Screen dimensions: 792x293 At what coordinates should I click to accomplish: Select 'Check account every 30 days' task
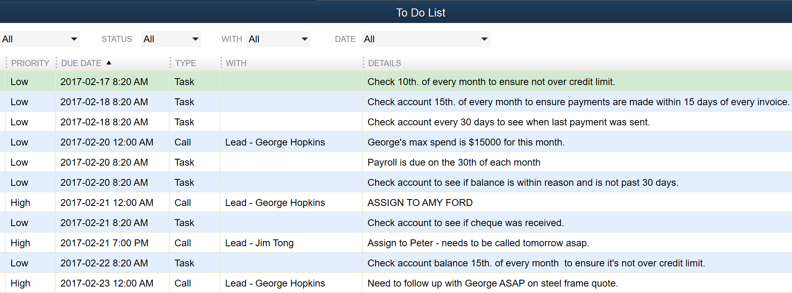[x=396, y=122]
